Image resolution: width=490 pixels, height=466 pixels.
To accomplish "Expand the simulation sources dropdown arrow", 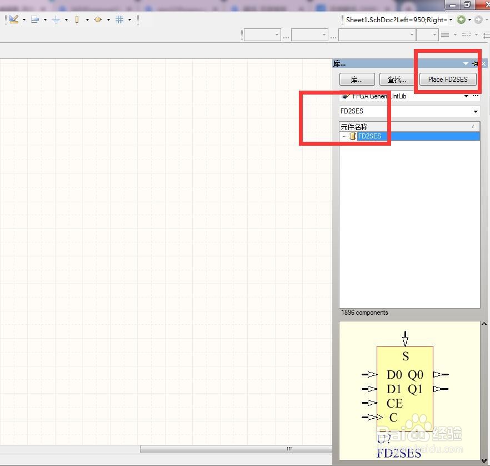I will (108, 19).
